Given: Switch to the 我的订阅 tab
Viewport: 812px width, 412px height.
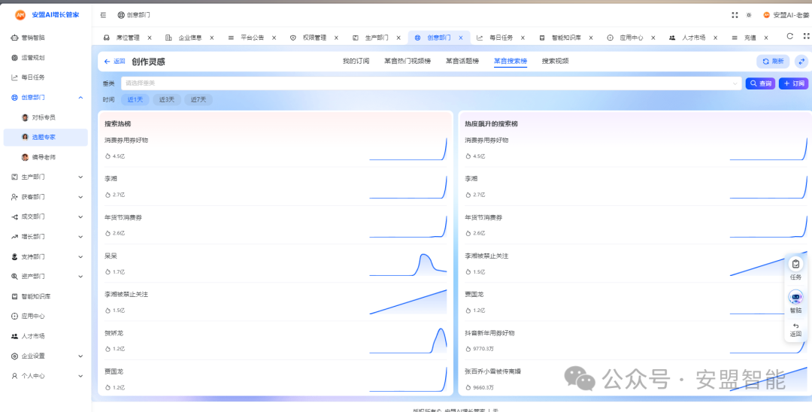Looking at the screenshot, I should [x=356, y=61].
